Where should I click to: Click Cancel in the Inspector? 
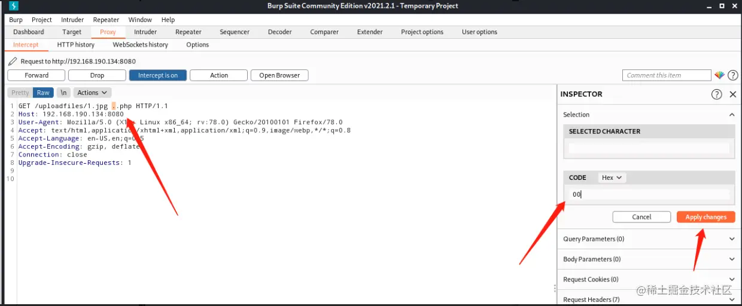tap(641, 217)
